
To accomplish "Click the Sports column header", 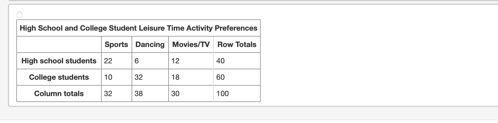I will click(116, 44).
